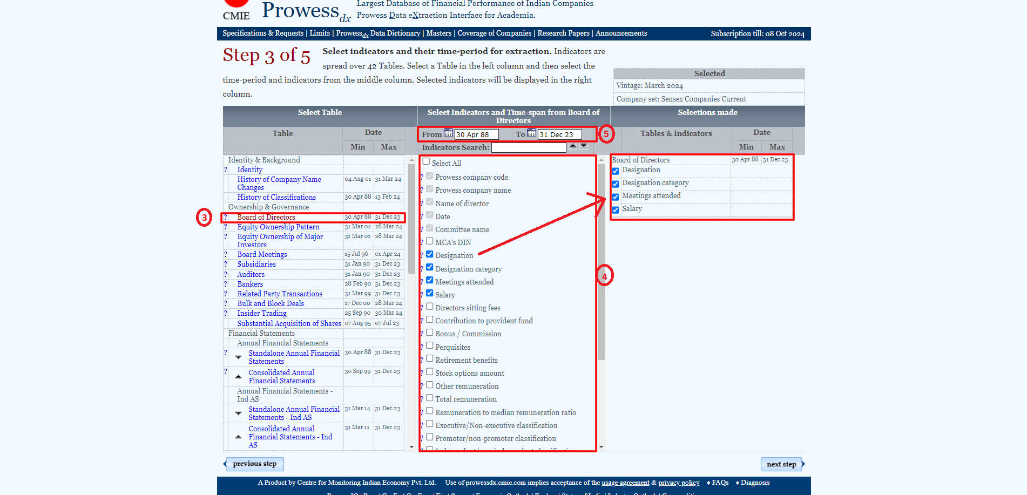Viewport: 1027px width, 495px height.
Task: Click help icon for Prowess company code
Action: point(422,178)
